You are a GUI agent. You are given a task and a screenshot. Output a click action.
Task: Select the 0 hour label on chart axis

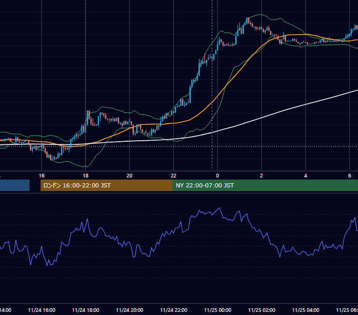pyautogui.click(x=217, y=176)
